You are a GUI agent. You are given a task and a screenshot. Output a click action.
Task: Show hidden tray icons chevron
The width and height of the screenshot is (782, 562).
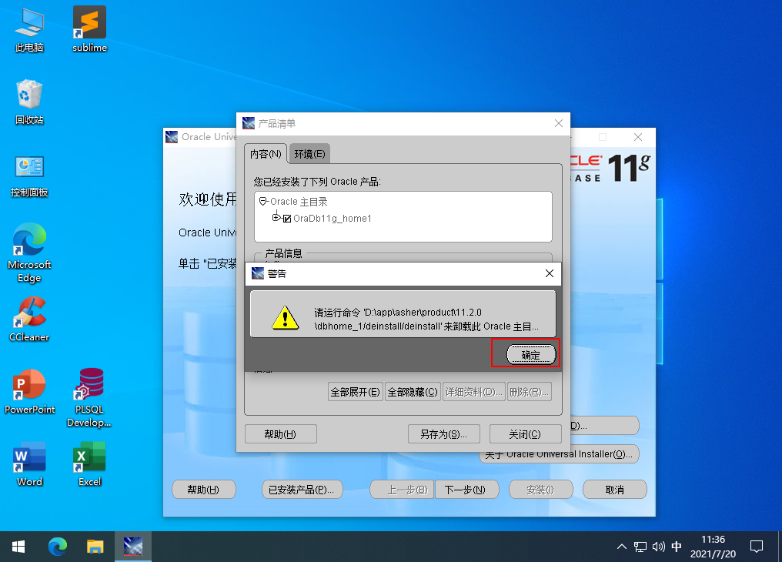click(x=621, y=547)
